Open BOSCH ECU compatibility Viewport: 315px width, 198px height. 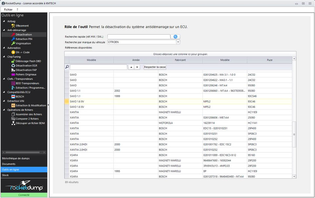point(20,97)
